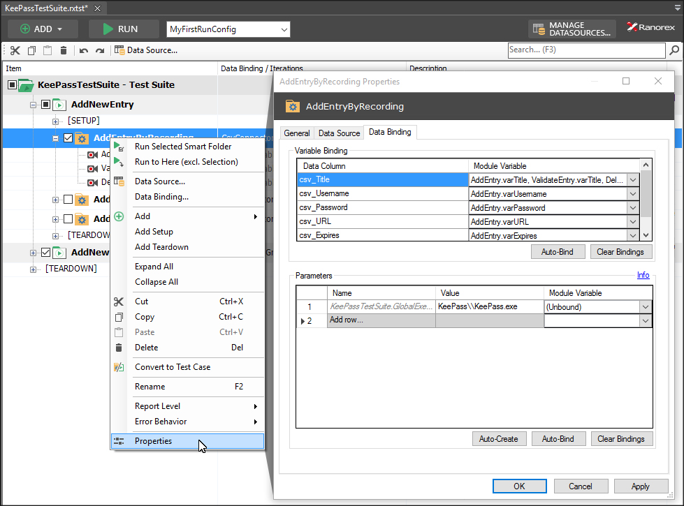Click Variable Binding scrollbar down arrow

646,235
